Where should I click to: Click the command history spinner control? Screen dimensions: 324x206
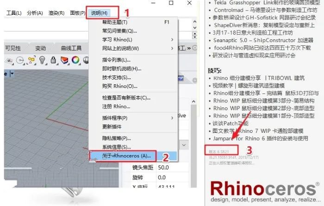point(194,35)
